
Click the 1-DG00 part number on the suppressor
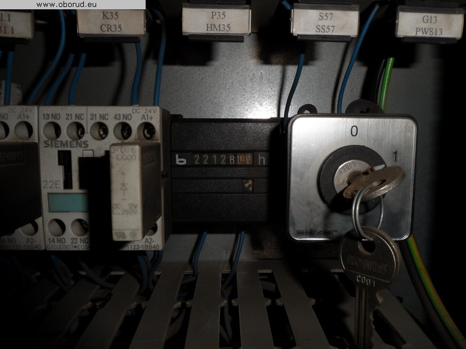(x=125, y=157)
